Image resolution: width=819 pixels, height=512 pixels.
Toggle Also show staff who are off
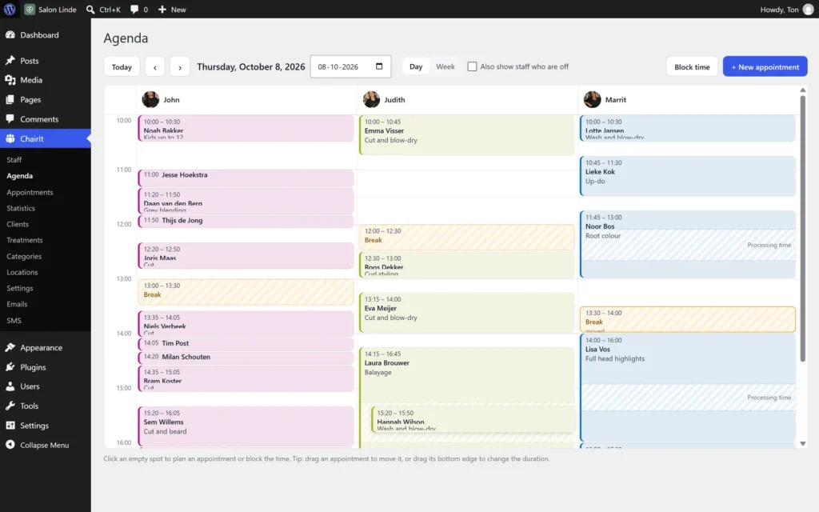click(x=472, y=66)
